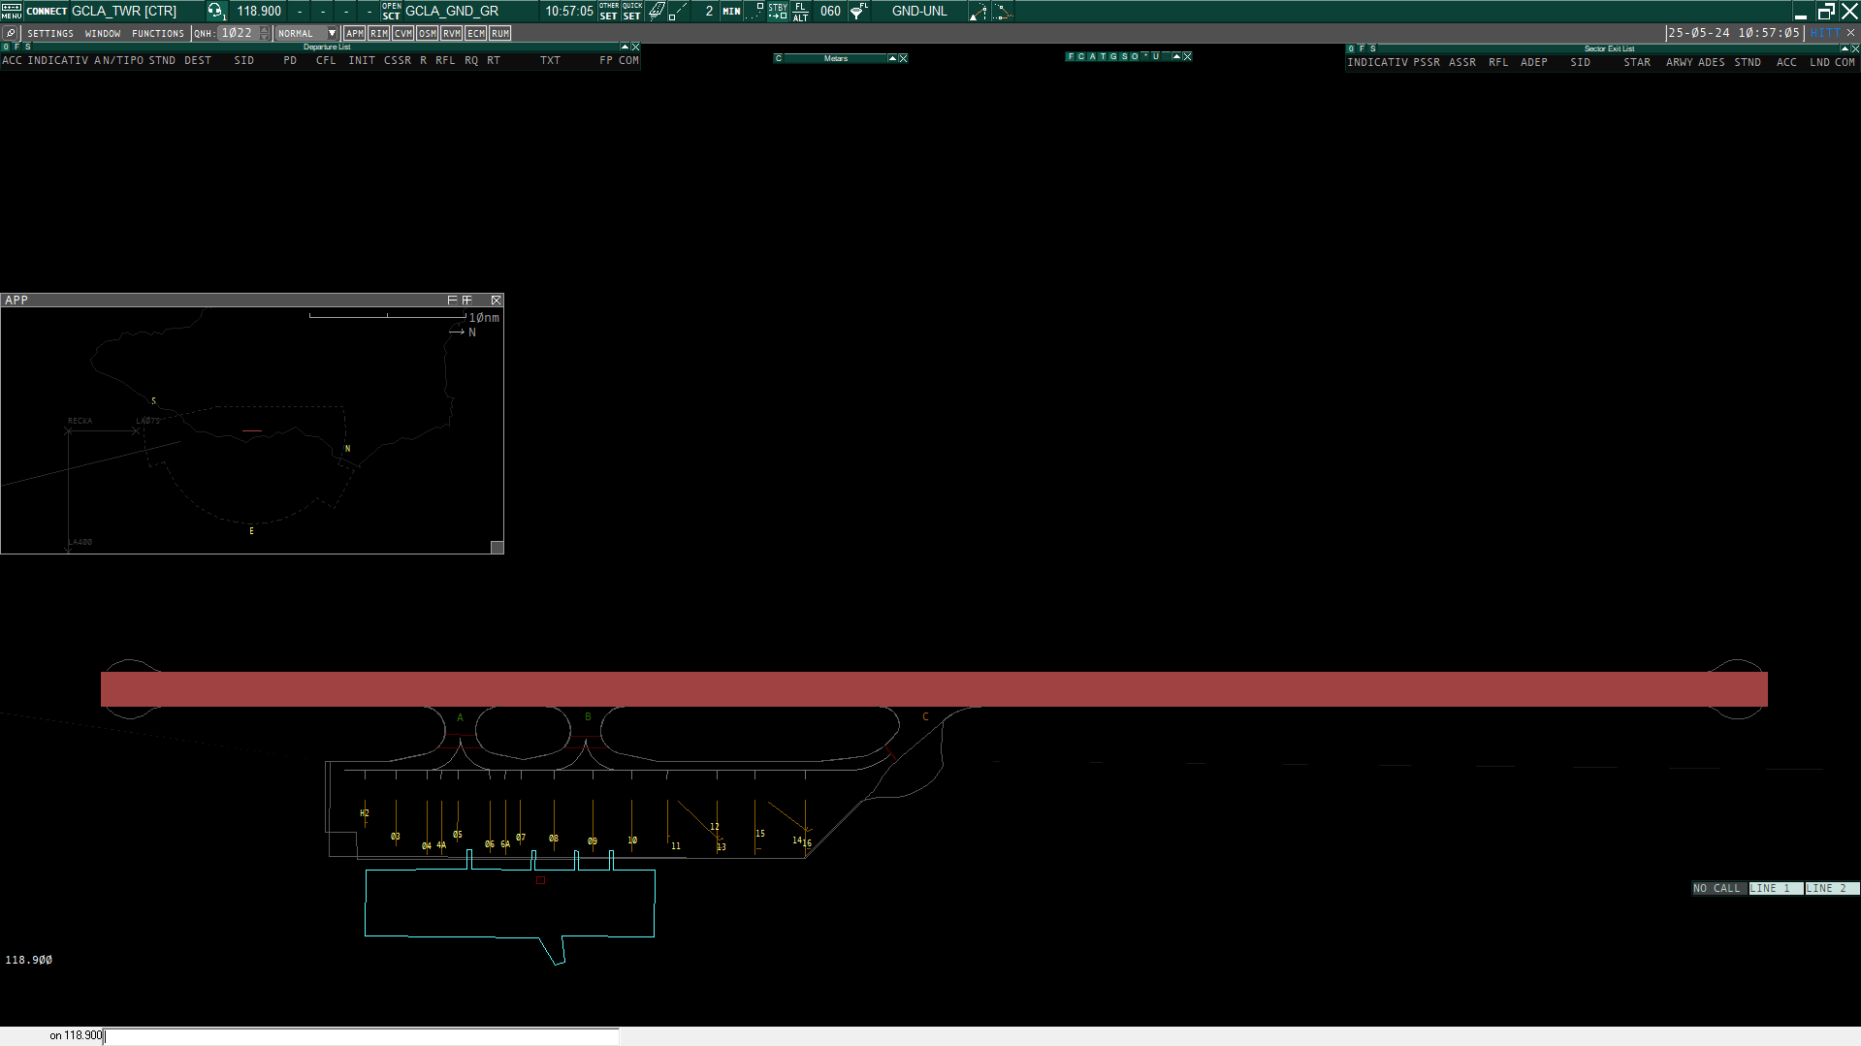Open the EuroScope MENU icon

tap(11, 11)
